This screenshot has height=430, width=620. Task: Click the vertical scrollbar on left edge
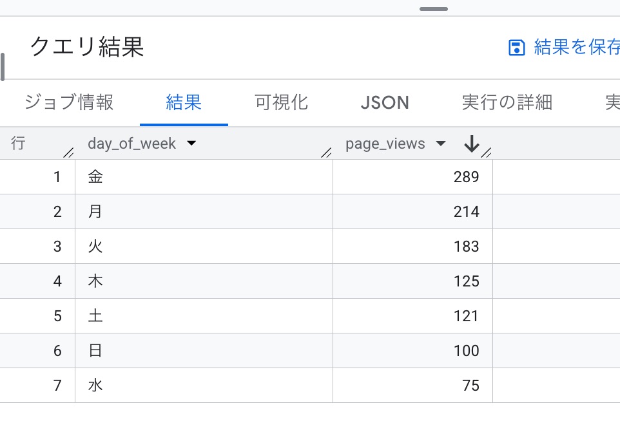click(3, 67)
